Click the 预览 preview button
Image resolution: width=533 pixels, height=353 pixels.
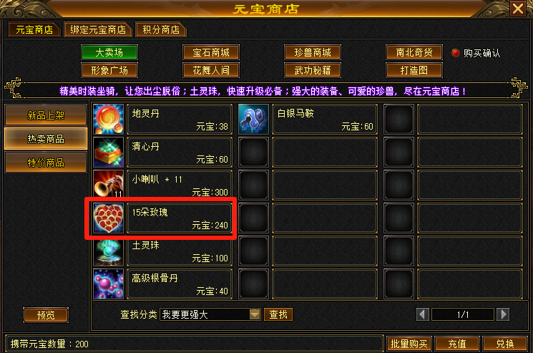pos(46,315)
